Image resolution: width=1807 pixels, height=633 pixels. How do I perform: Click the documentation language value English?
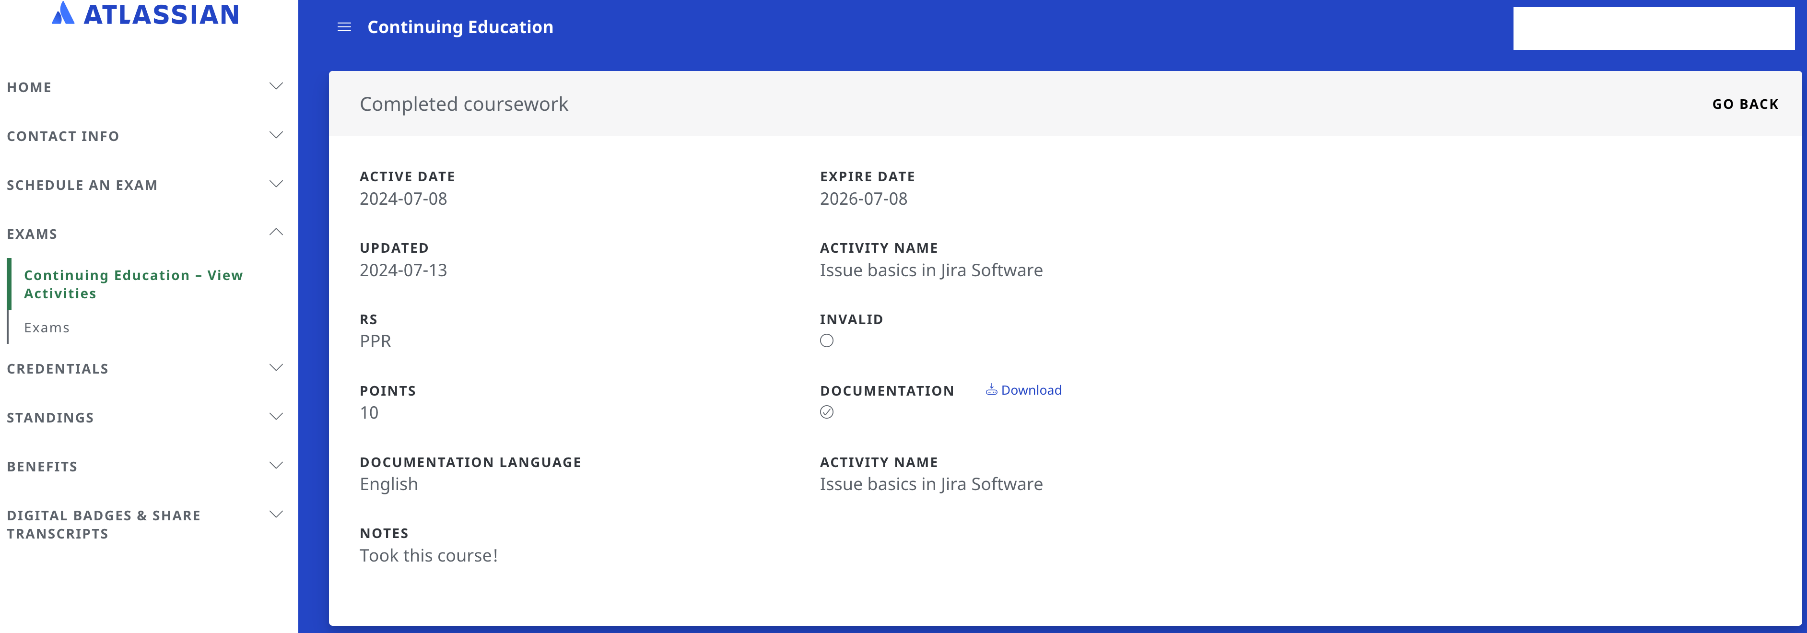click(388, 484)
